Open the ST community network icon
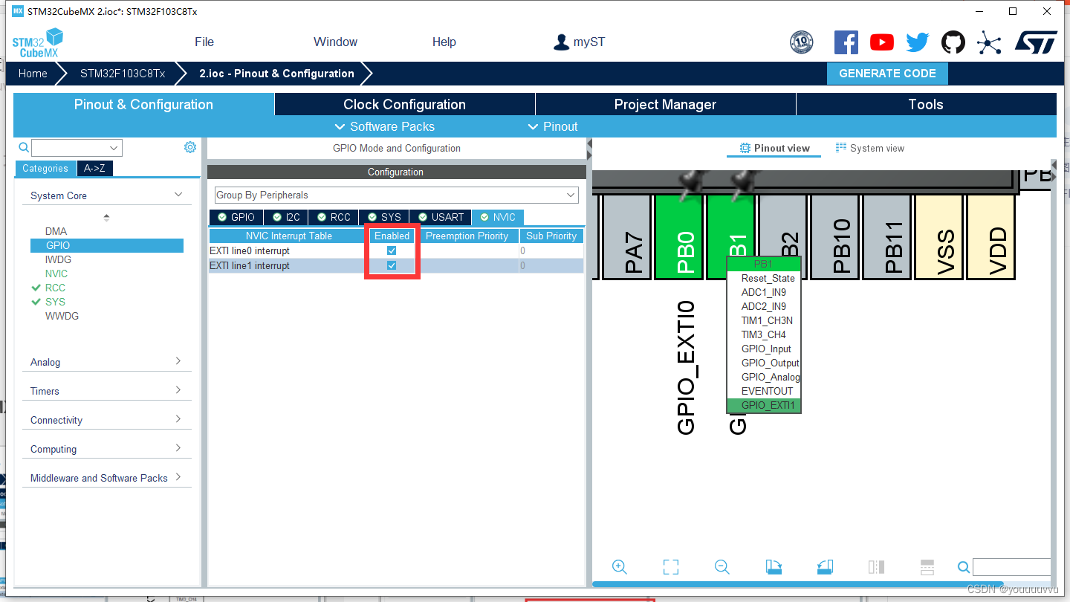The width and height of the screenshot is (1070, 602). click(x=989, y=42)
